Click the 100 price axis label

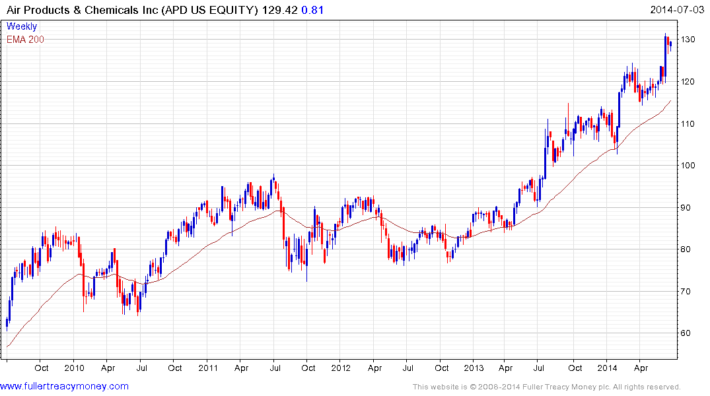click(690, 166)
